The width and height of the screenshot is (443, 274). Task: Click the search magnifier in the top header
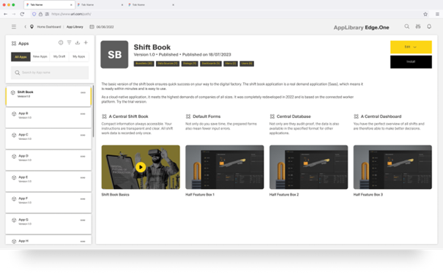406,26
